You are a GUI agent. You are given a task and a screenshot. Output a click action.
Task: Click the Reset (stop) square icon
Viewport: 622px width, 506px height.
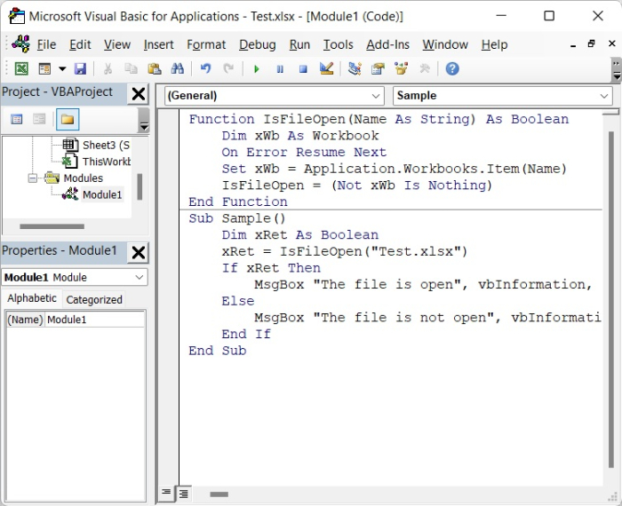(x=303, y=68)
